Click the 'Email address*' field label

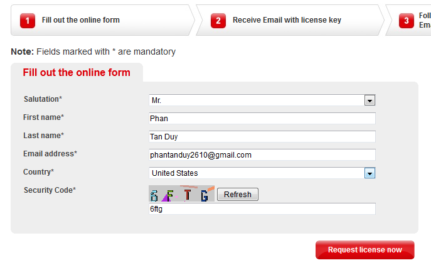tap(50, 154)
